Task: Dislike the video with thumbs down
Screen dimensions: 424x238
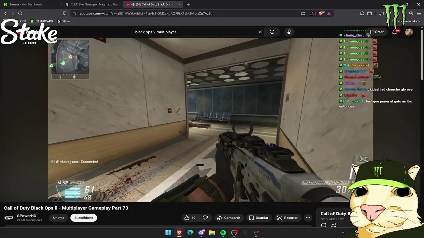Action: click(205, 218)
